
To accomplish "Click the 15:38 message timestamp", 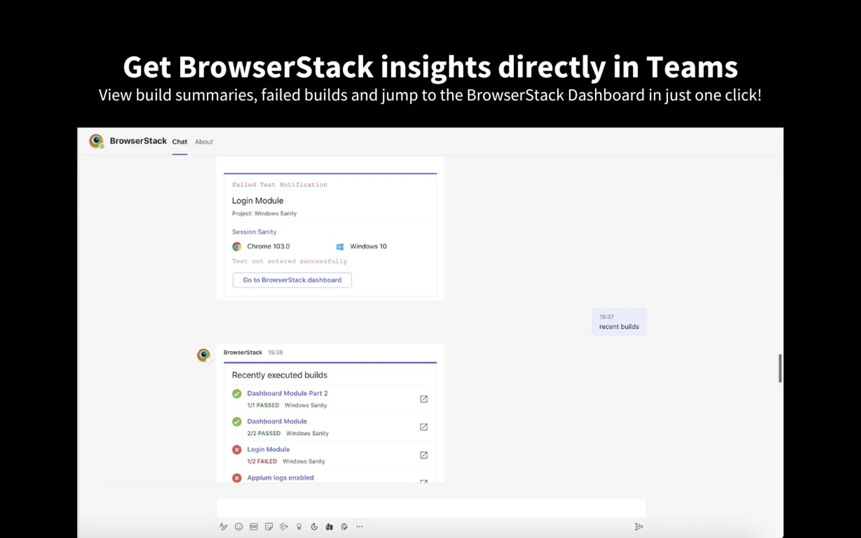I will 276,353.
